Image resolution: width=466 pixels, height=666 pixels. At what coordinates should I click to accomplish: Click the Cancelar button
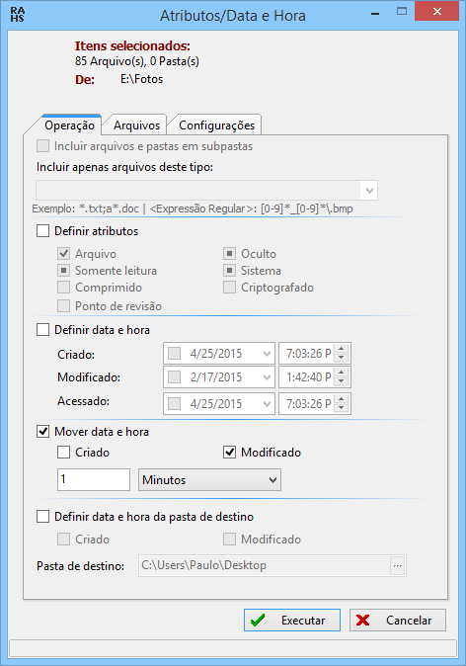398,621
